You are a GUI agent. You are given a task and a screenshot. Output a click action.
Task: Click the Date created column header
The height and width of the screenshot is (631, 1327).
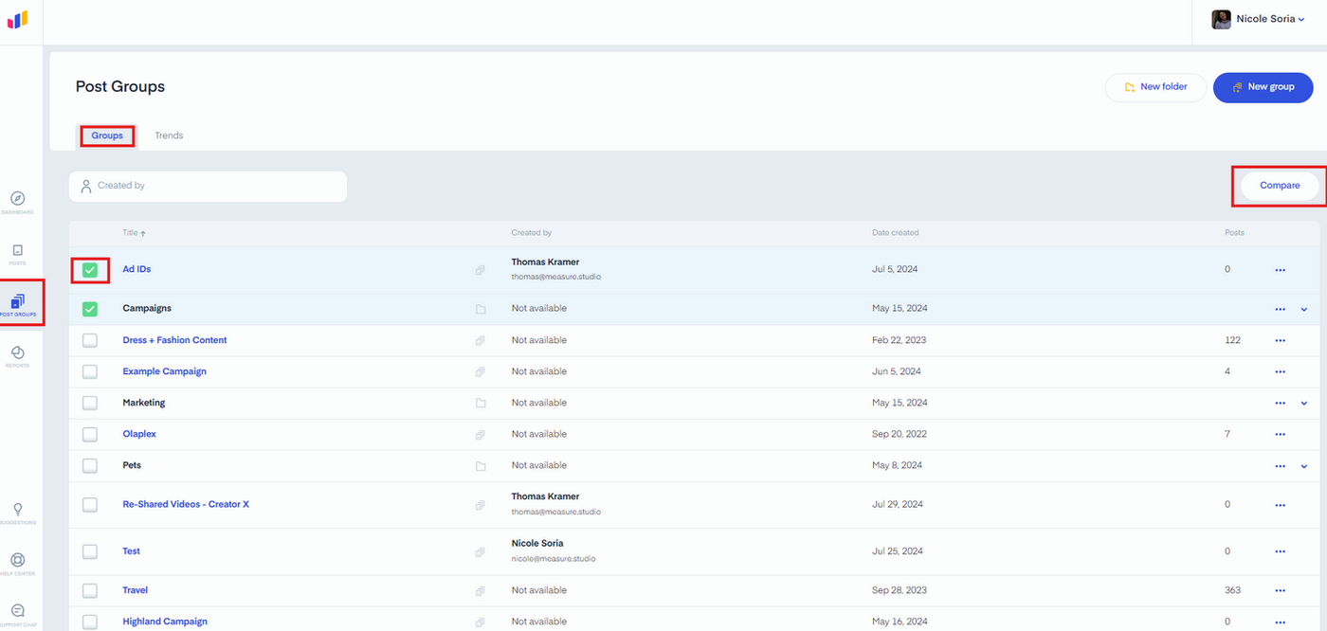click(895, 232)
